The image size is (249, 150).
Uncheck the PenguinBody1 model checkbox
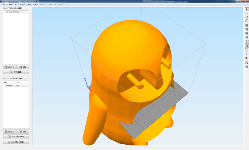tap(7, 12)
